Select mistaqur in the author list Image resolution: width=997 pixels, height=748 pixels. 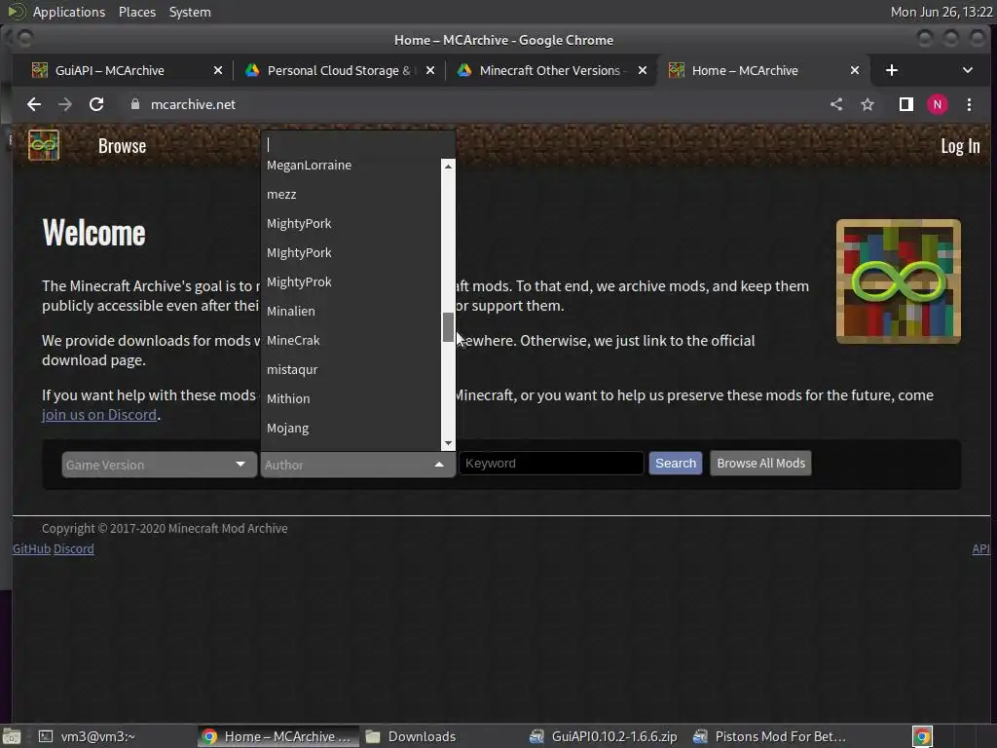point(351,369)
